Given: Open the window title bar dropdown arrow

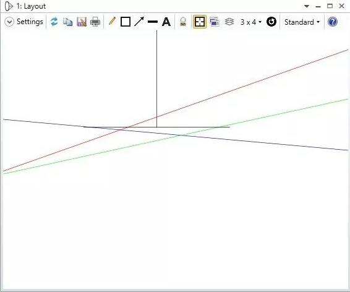Looking at the screenshot, I should [x=307, y=6].
